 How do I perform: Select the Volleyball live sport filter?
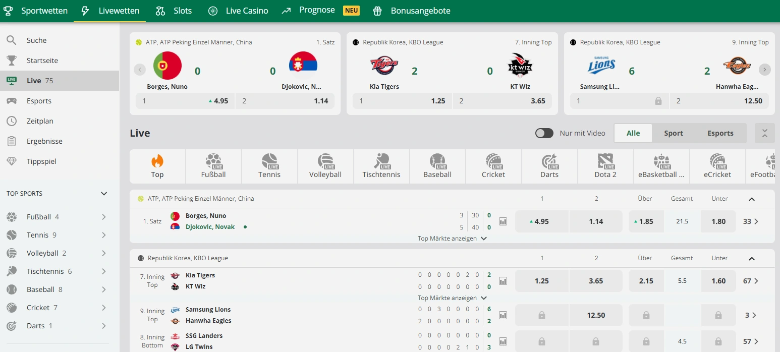(325, 166)
